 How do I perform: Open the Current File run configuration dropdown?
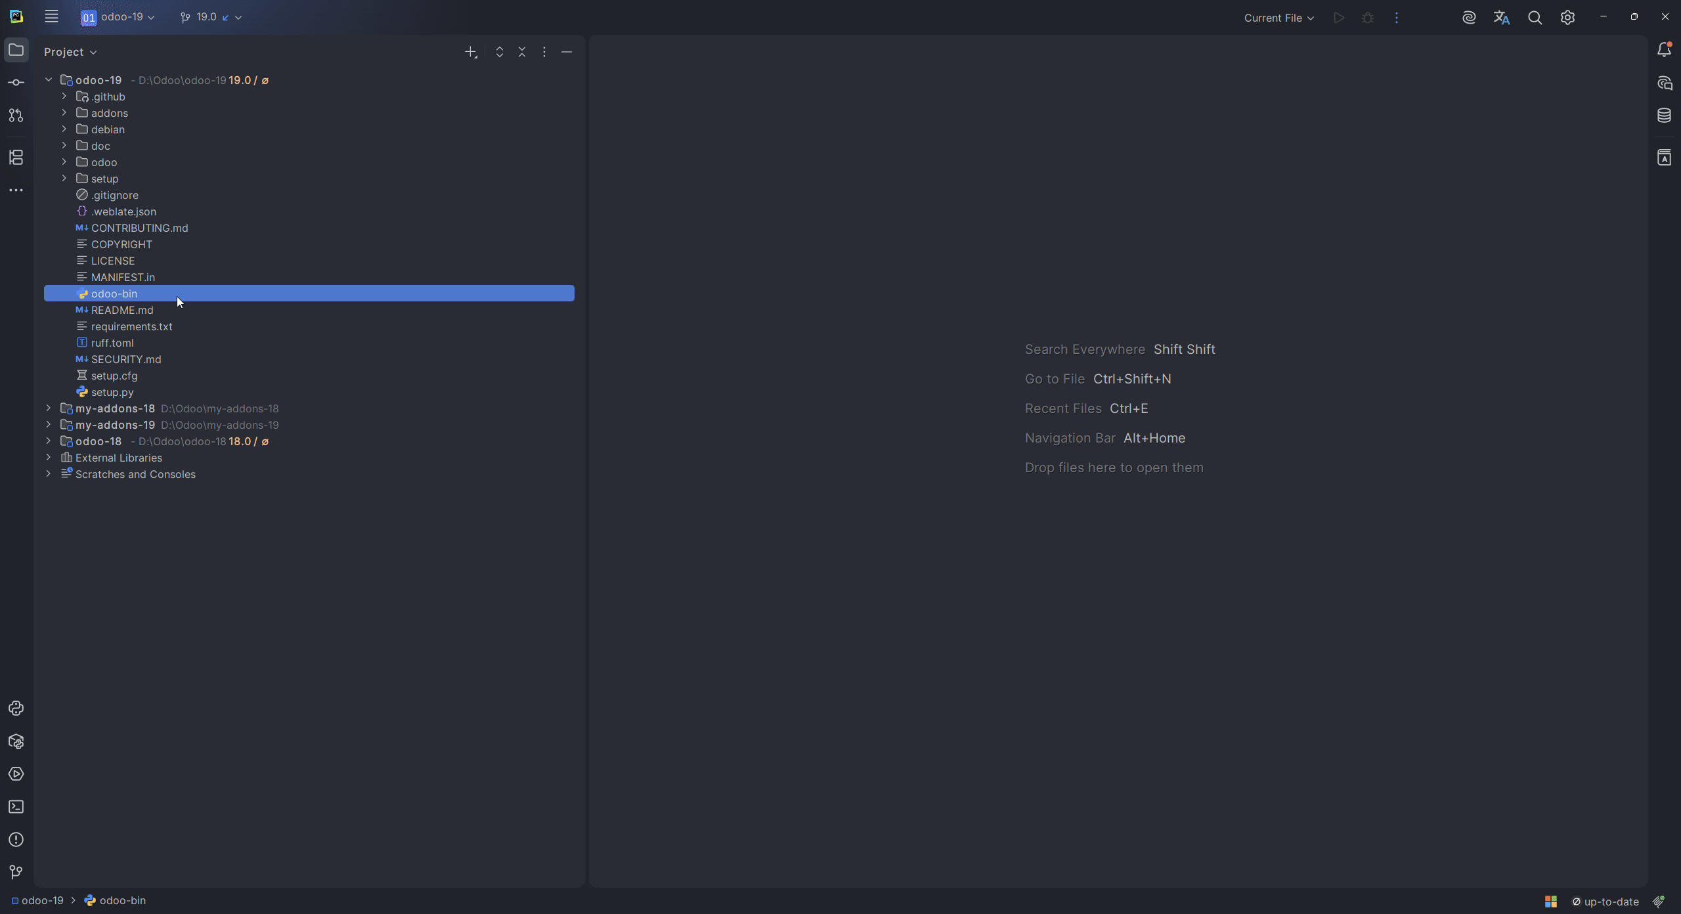pos(1278,18)
